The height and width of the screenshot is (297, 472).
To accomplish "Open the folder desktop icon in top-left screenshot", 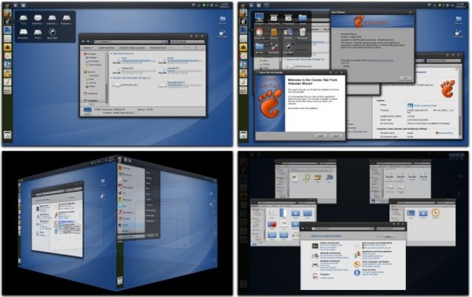I will point(223,20).
